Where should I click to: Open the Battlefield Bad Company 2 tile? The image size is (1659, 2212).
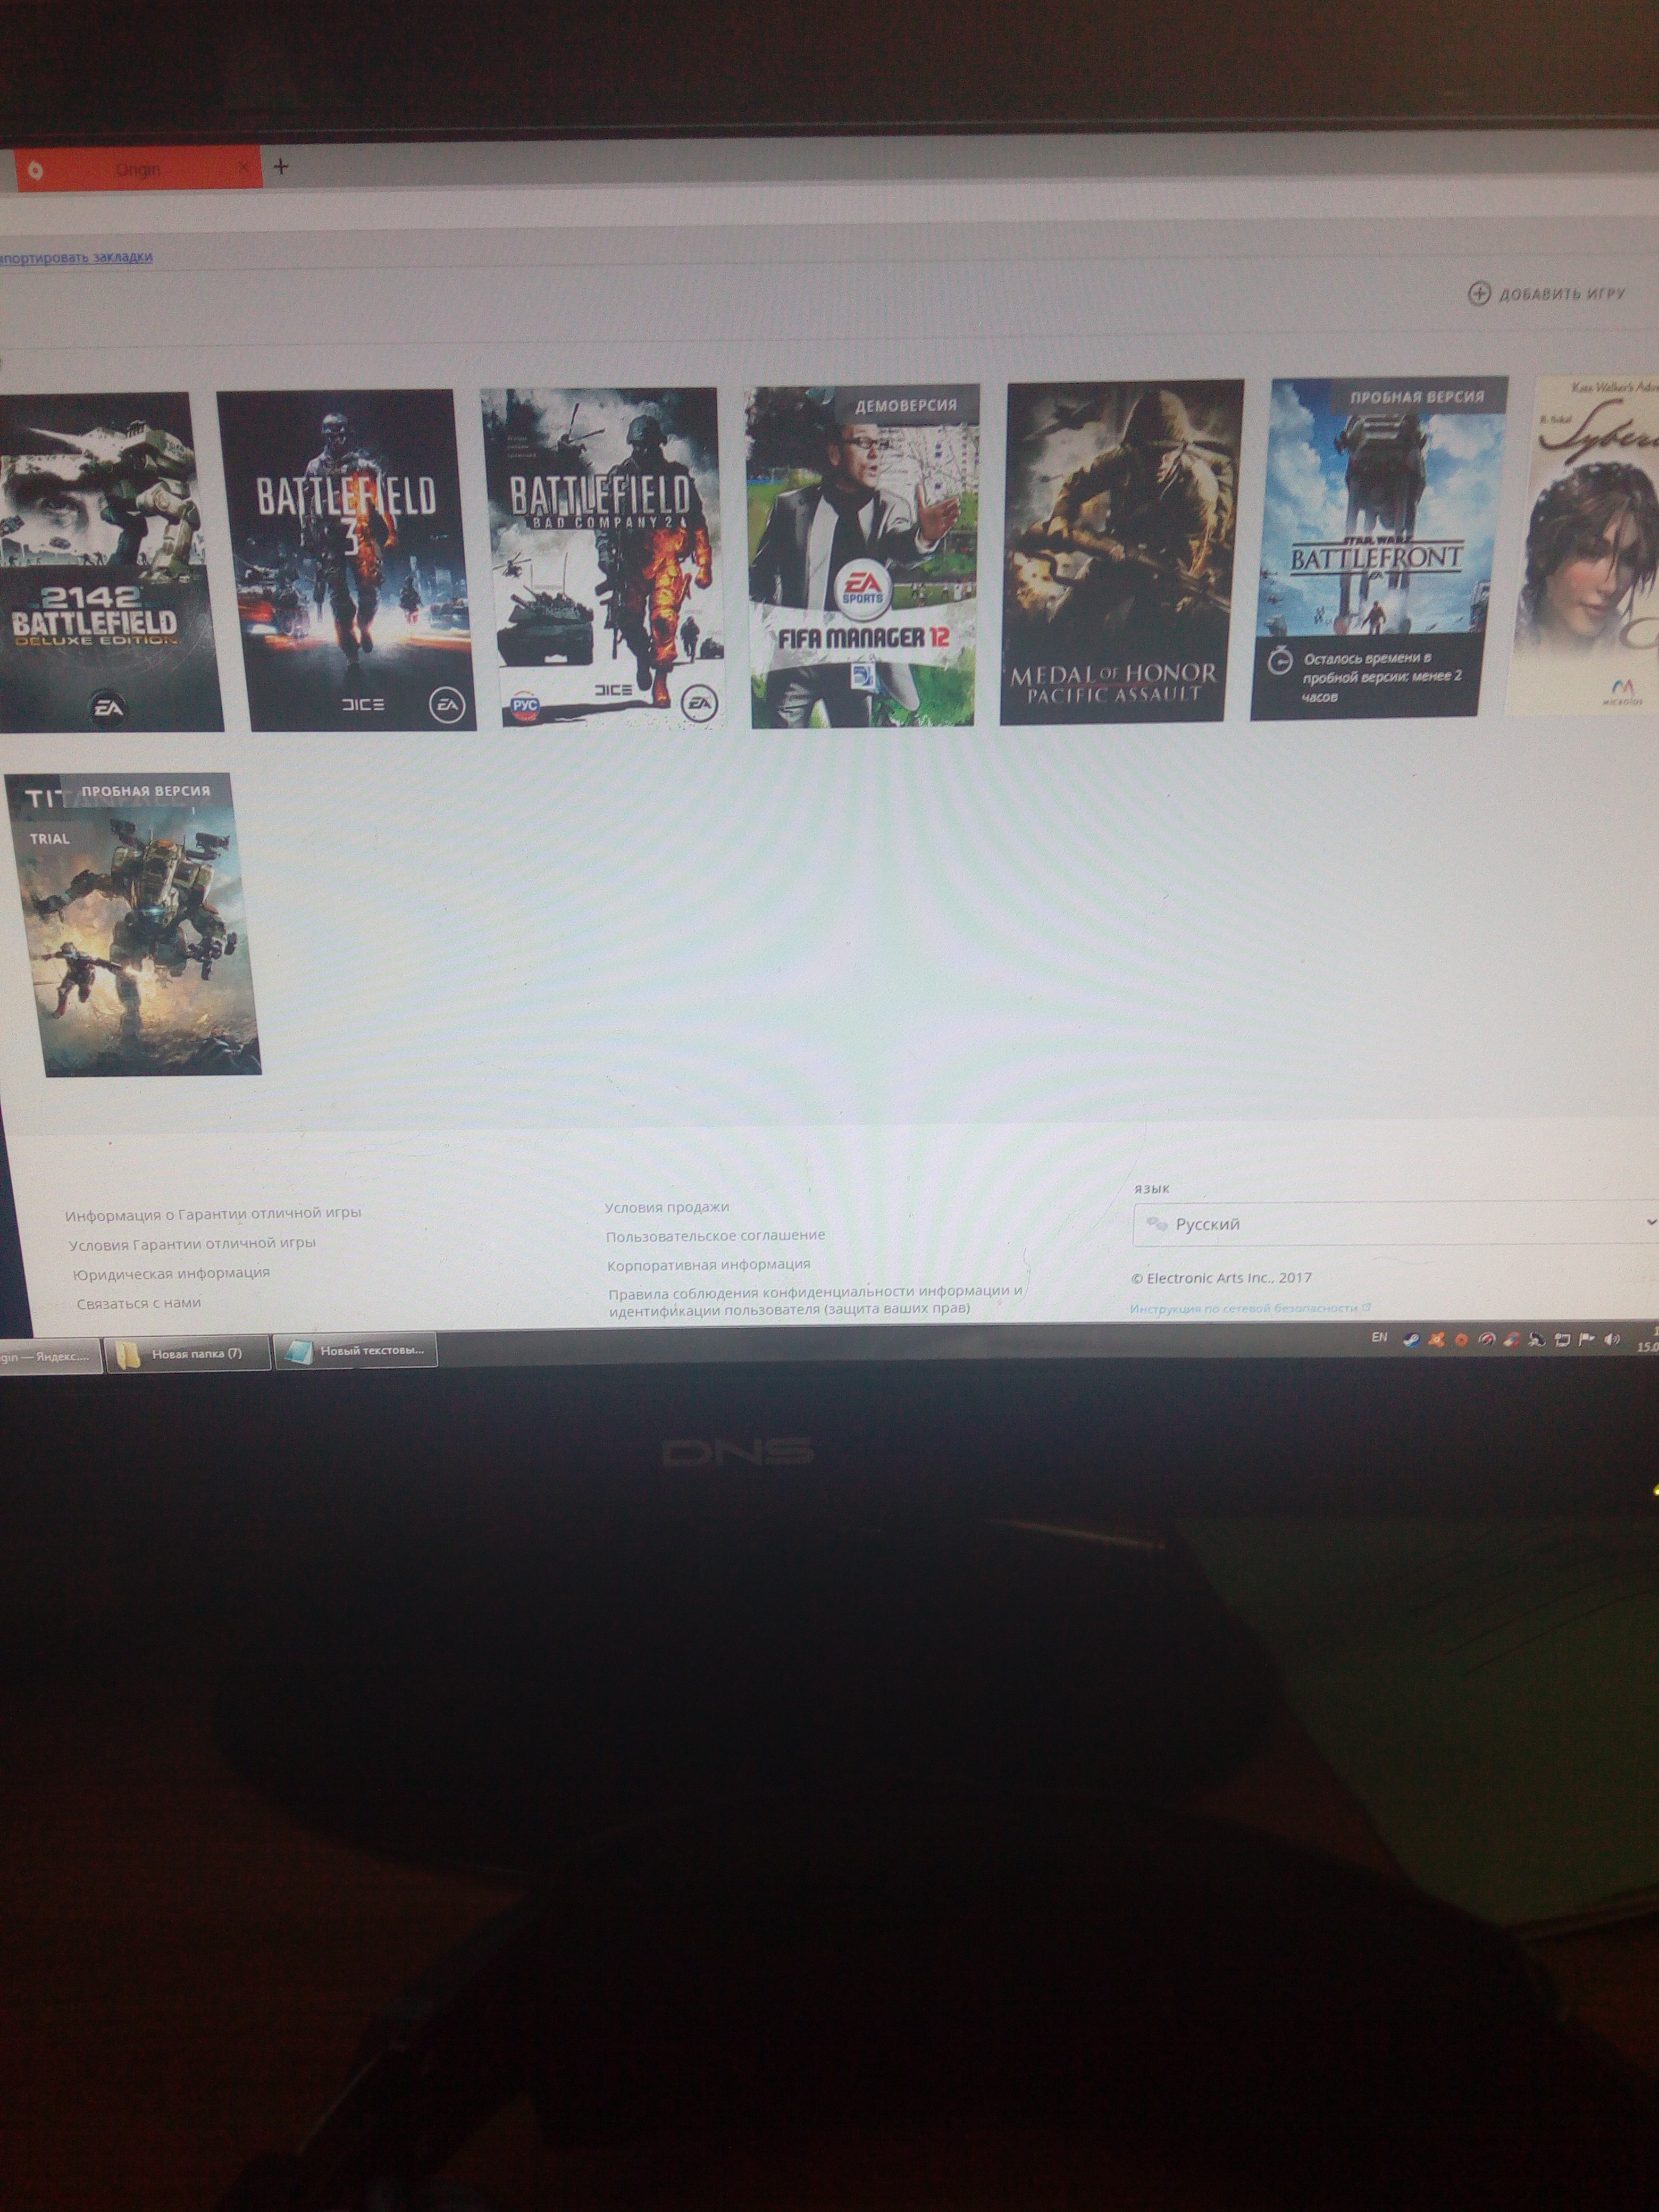tap(602, 558)
